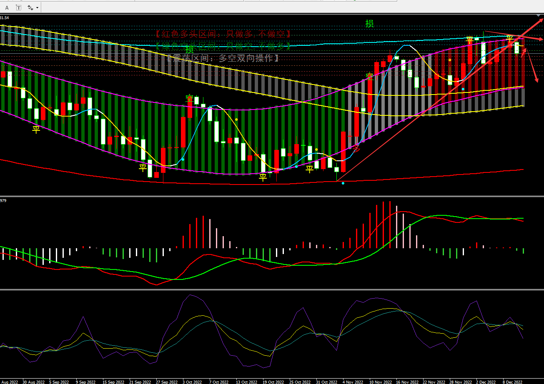Click the green 损 label at chart top
544x384 pixels.
click(x=370, y=24)
